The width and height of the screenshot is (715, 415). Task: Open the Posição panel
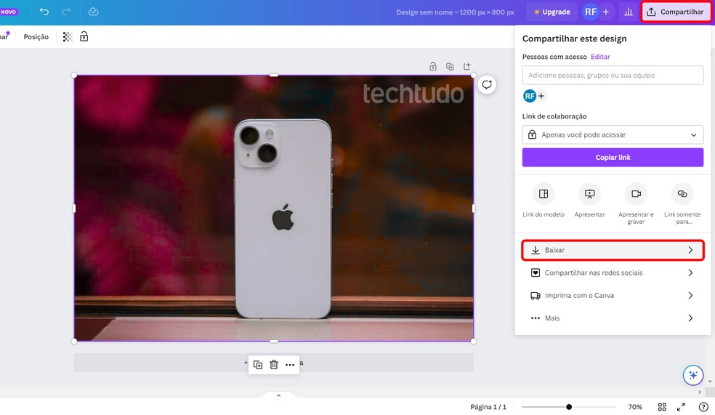(x=36, y=37)
